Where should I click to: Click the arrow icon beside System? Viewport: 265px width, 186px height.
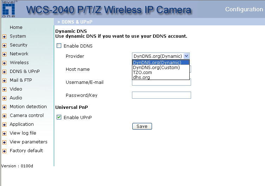coord(4,36)
